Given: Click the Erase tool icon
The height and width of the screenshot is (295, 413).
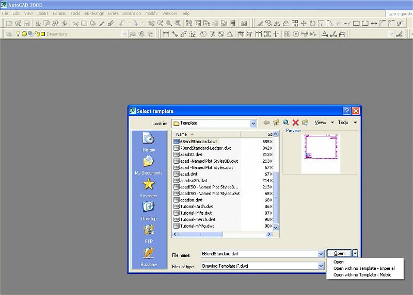Looking at the screenshot, I should [260, 23].
